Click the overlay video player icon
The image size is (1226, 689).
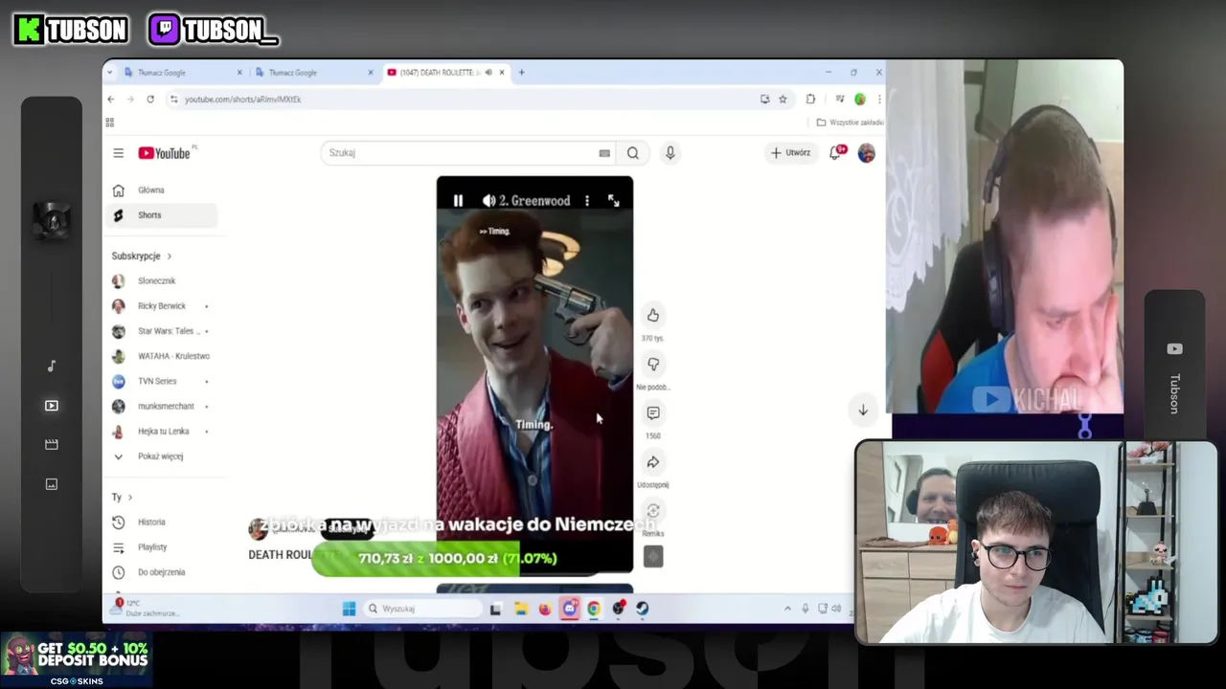pyautogui.click(x=52, y=406)
